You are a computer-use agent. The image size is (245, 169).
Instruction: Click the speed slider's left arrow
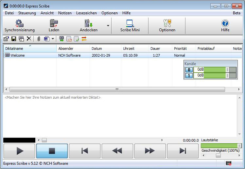coord(203,155)
